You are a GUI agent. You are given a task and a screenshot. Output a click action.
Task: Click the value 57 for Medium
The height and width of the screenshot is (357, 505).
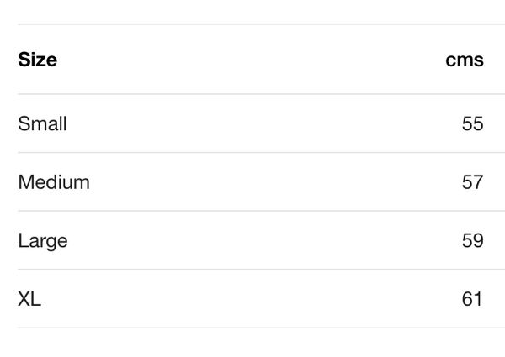(472, 181)
